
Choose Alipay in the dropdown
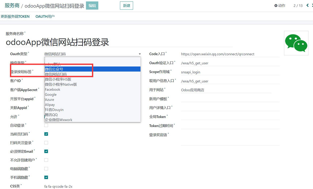(93, 105)
